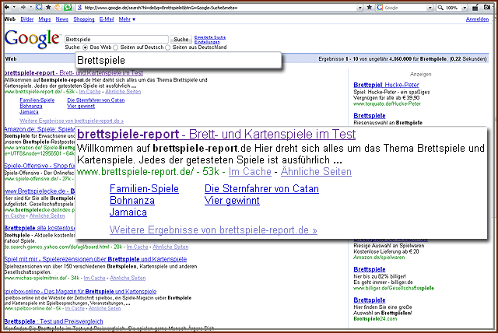Select the Seiten aus Deutschland radio button
Screen dimensions: 498x333
pos(168,47)
